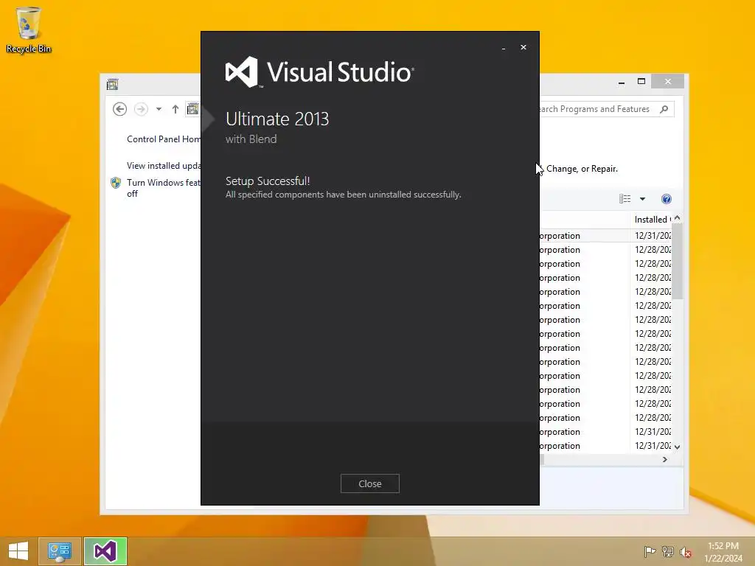Minimize the Programs and Features window

tap(622, 82)
